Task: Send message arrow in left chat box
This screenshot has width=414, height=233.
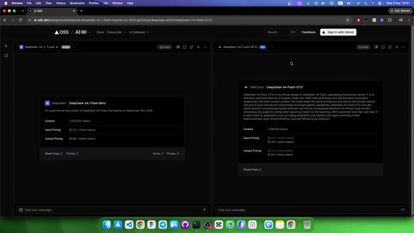Action: [x=204, y=210]
